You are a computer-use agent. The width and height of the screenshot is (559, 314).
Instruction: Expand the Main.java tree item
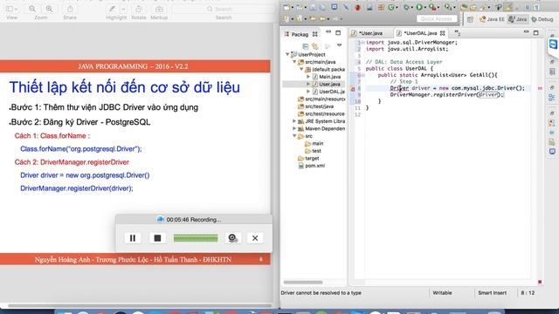pyautogui.click(x=308, y=77)
